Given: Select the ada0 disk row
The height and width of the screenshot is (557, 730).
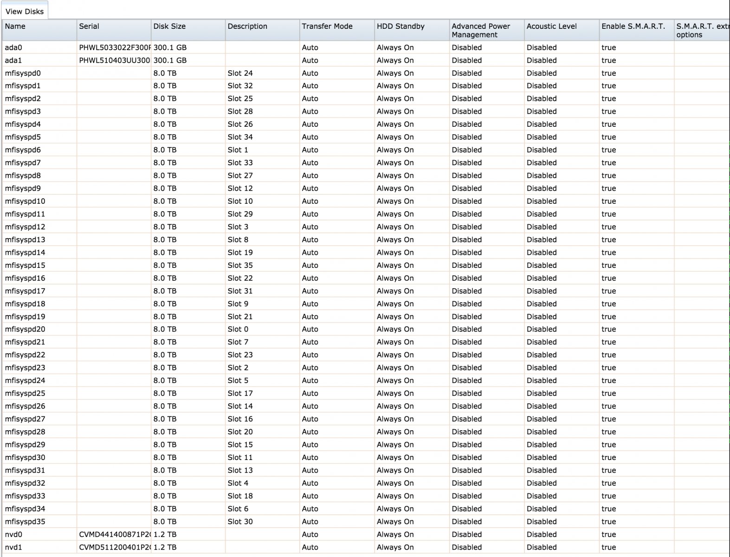Looking at the screenshot, I should tap(365, 47).
